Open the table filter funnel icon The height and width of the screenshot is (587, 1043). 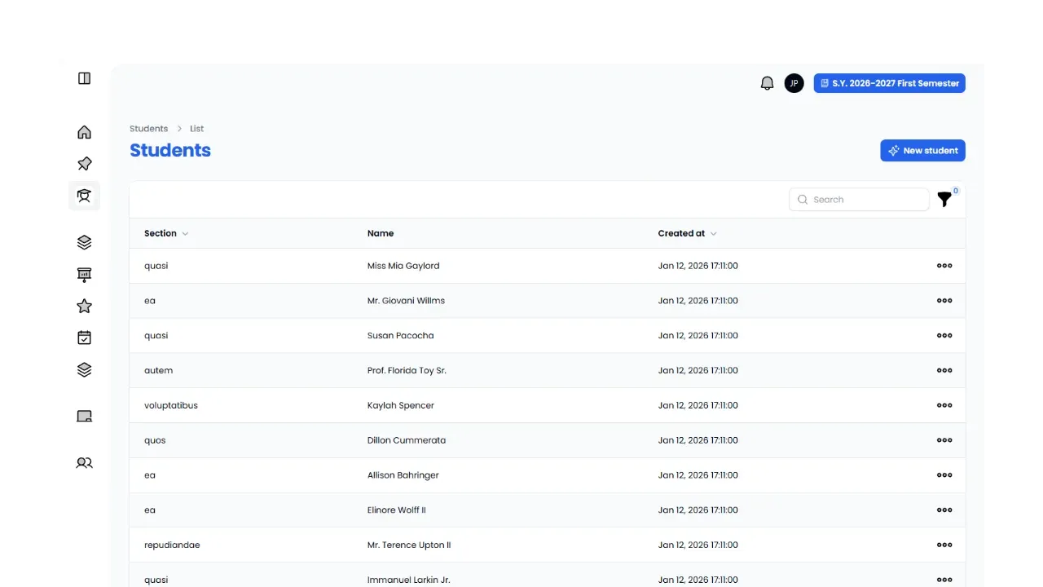point(944,199)
